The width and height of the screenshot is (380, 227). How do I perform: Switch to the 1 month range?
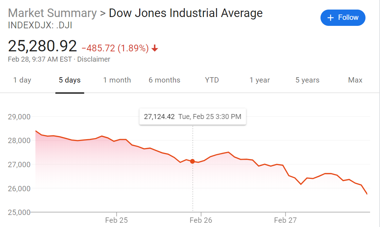[117, 80]
